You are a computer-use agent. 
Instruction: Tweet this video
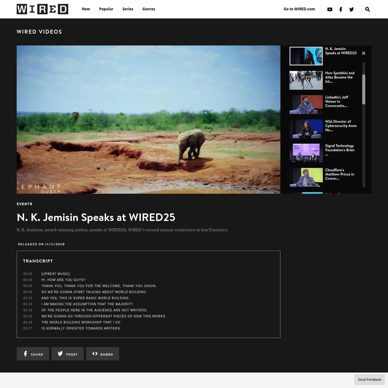(x=68, y=353)
